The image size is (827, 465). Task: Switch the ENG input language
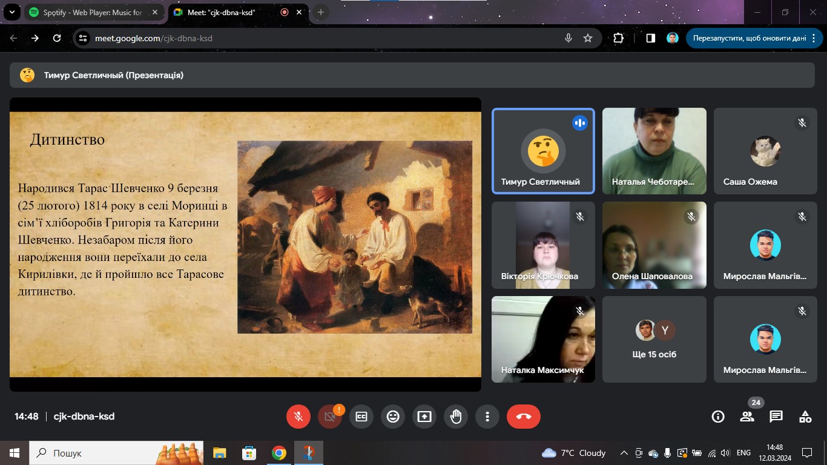point(743,453)
